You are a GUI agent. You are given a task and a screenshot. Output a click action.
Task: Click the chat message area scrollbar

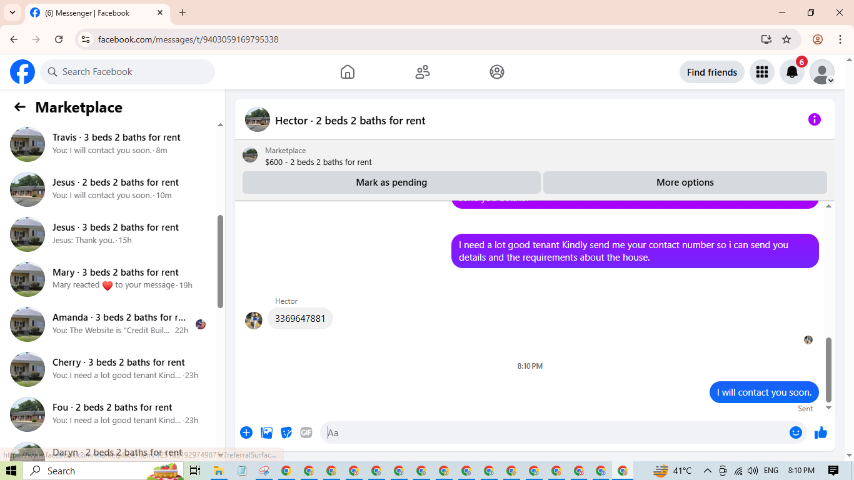(829, 370)
